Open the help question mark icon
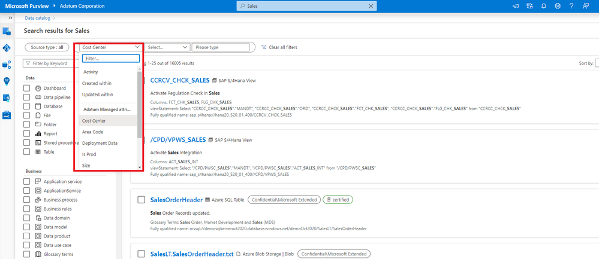 (x=571, y=6)
